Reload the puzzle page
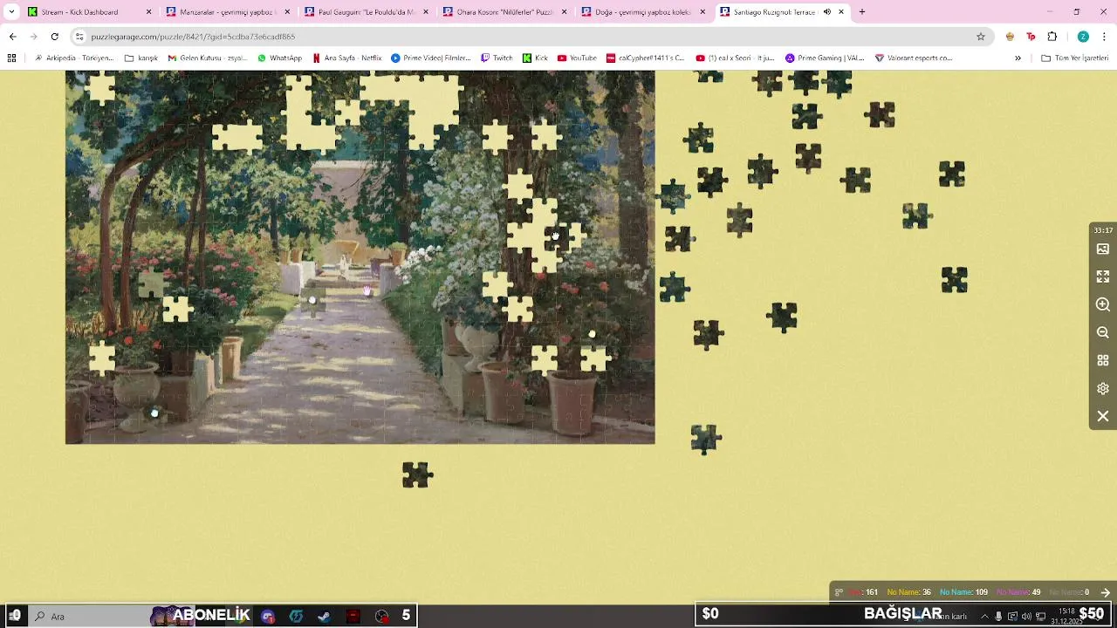Image resolution: width=1117 pixels, height=628 pixels. pos(54,37)
